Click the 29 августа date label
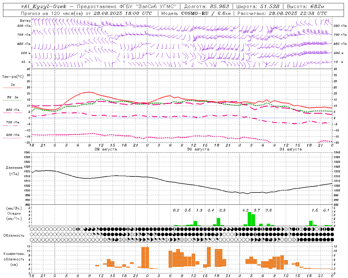 [x=106, y=149]
